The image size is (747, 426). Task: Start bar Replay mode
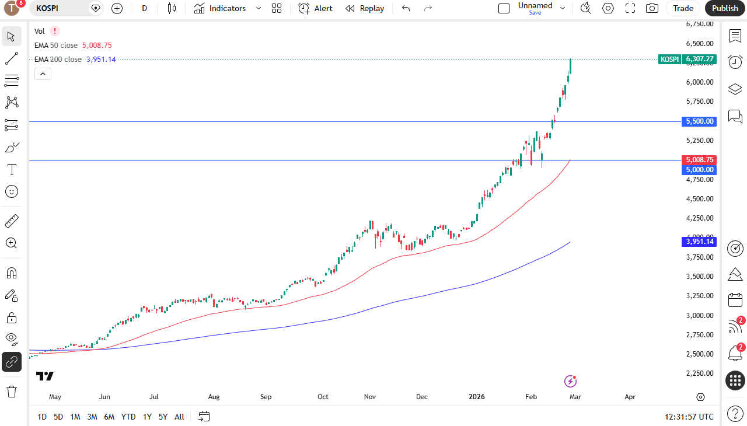click(x=365, y=8)
